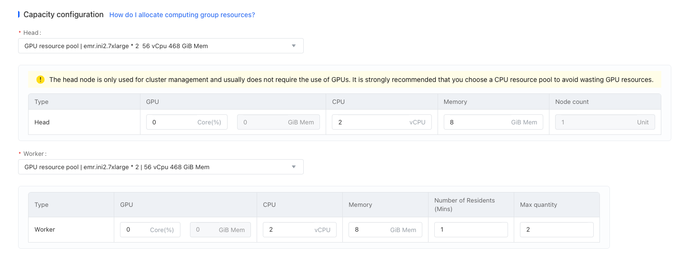Click the 'Head:' field label
This screenshot has height=264, width=688.
32,33
